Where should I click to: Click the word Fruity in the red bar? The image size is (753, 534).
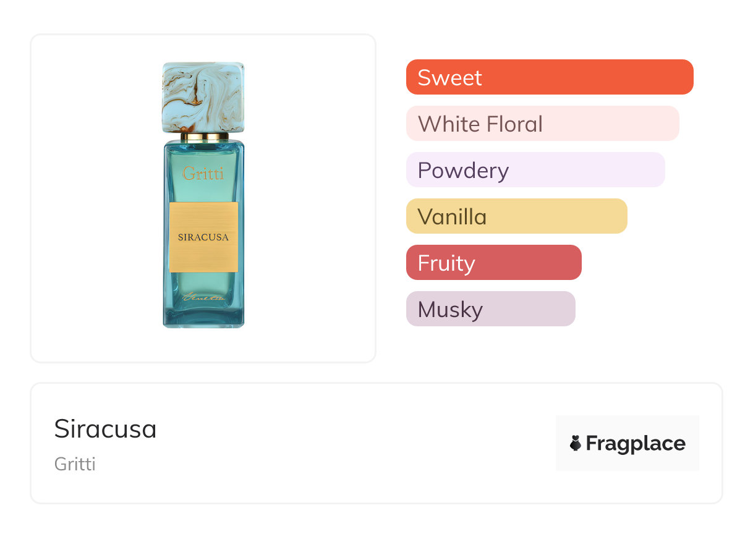[x=446, y=263]
